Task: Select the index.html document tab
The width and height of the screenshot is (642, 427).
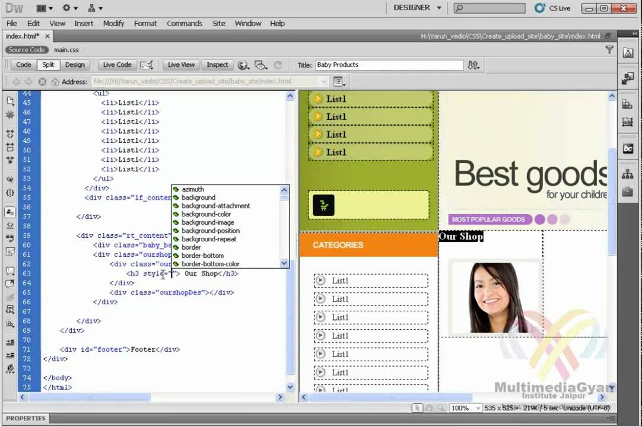Action: pos(23,36)
